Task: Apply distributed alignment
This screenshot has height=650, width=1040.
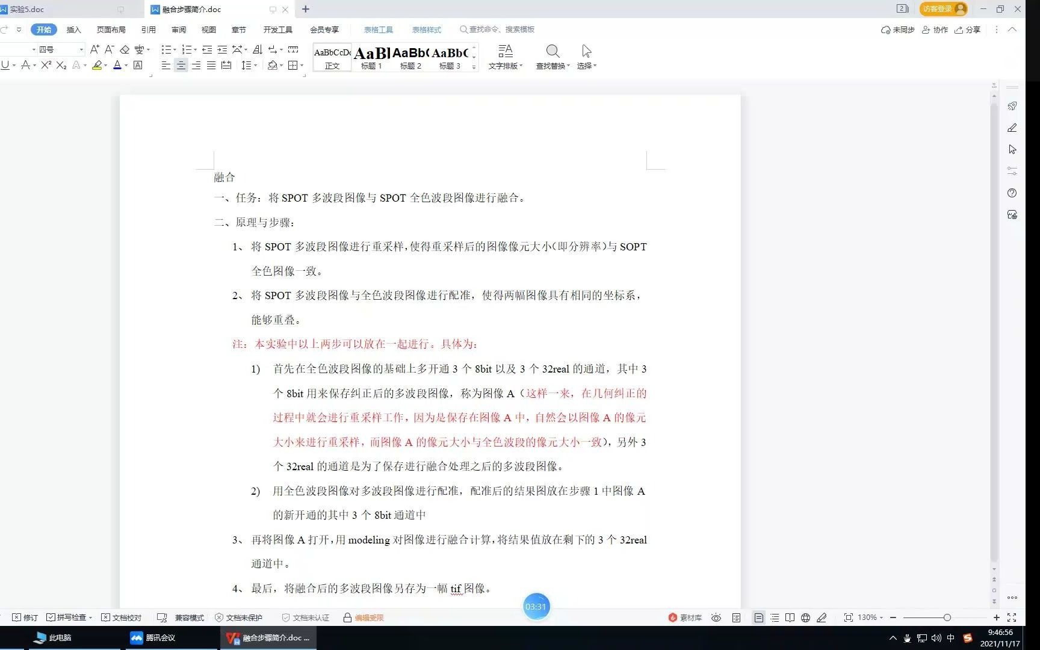Action: (x=226, y=65)
